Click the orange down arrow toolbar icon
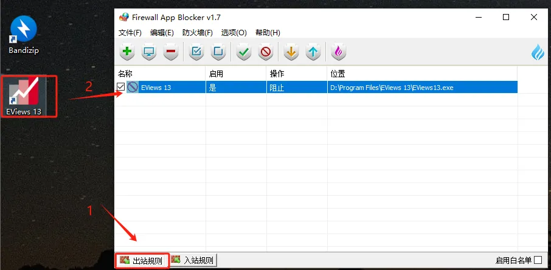 tap(291, 52)
